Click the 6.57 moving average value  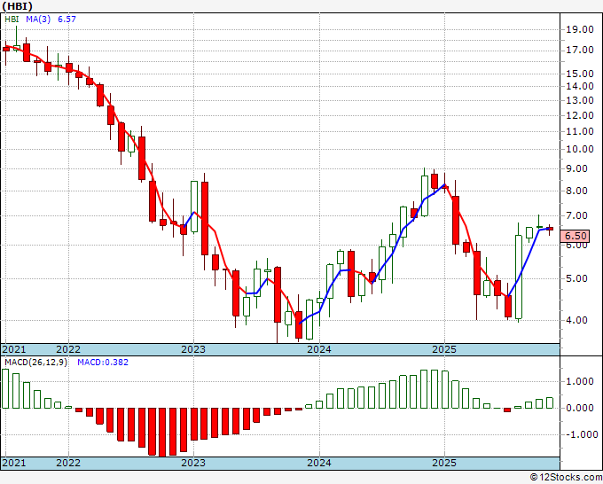67,20
